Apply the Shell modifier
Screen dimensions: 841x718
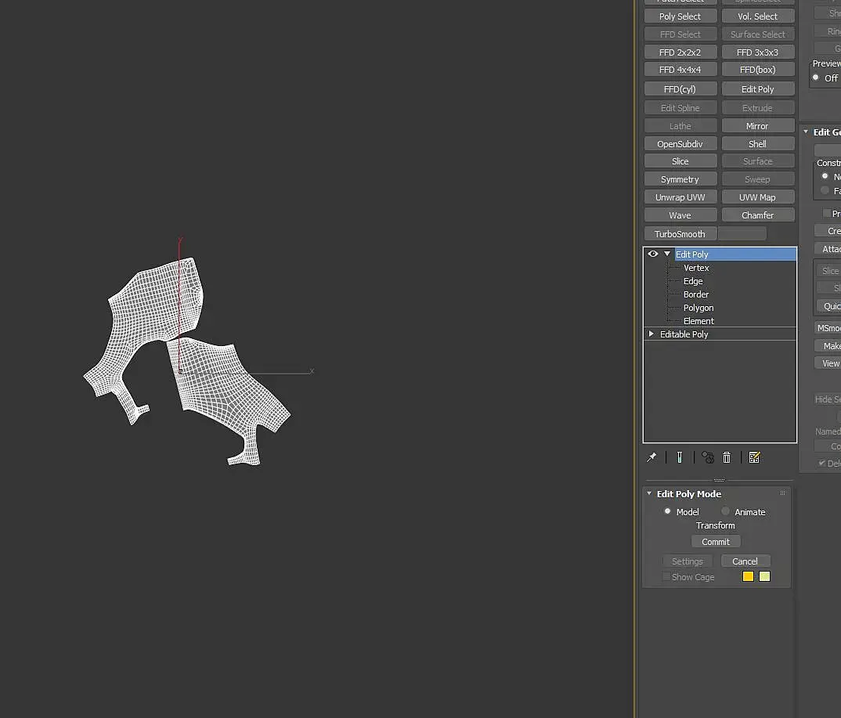tap(758, 144)
